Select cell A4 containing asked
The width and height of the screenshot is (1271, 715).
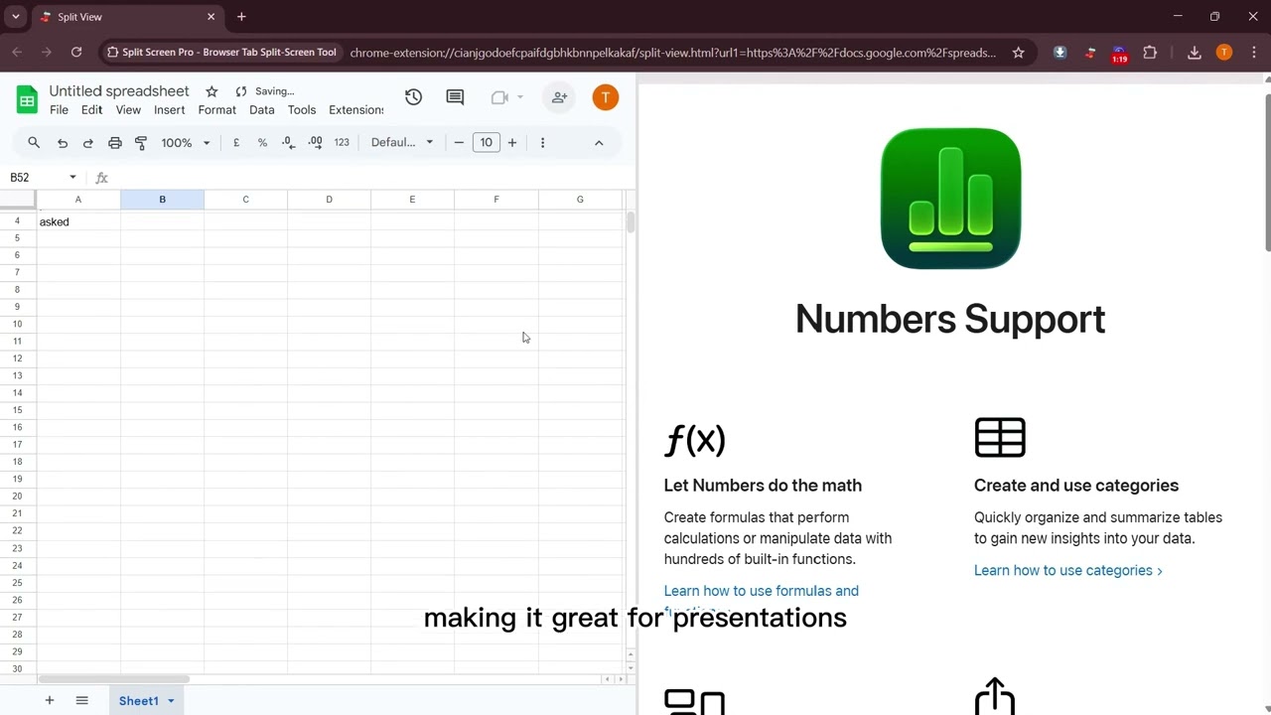click(x=78, y=221)
